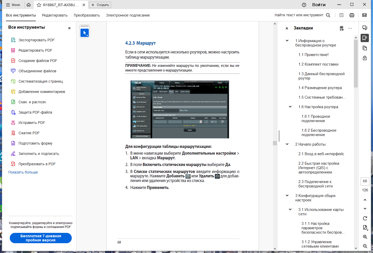The image size is (373, 253).
Task: Select Преобразовать в PDF tool
Action: [37, 164]
